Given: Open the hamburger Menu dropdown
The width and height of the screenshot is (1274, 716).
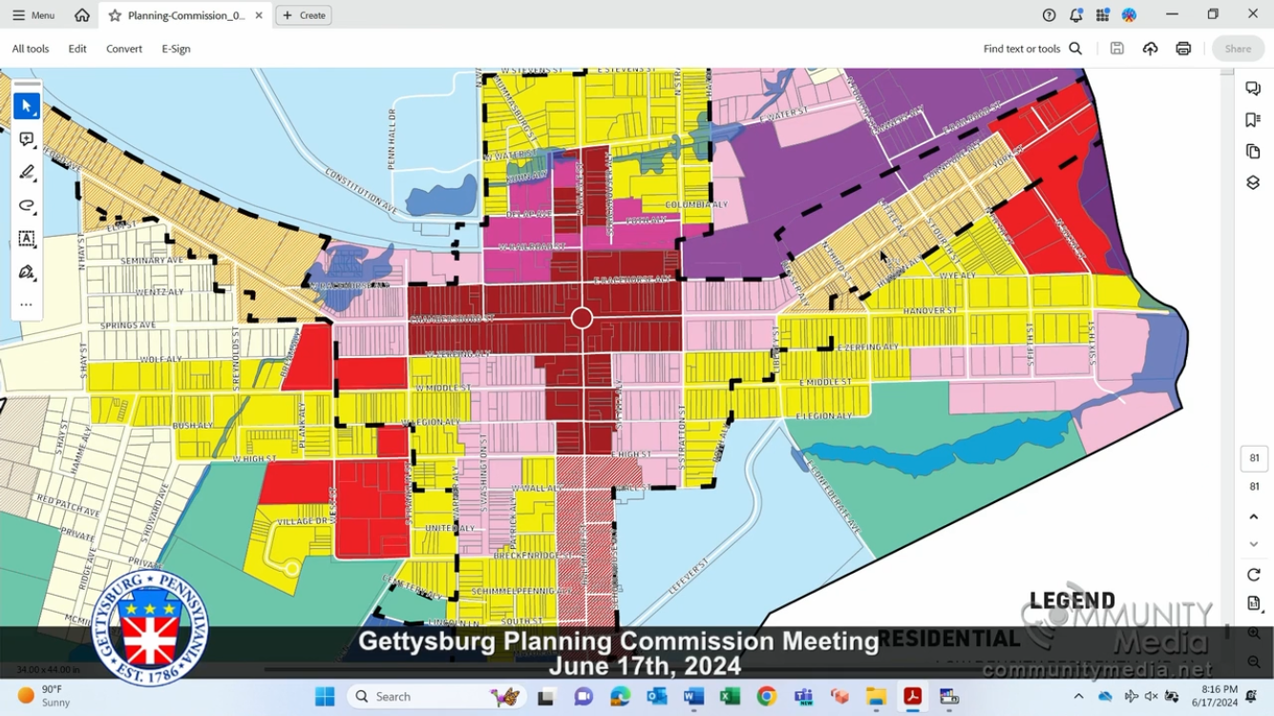Looking at the screenshot, I should click(33, 15).
